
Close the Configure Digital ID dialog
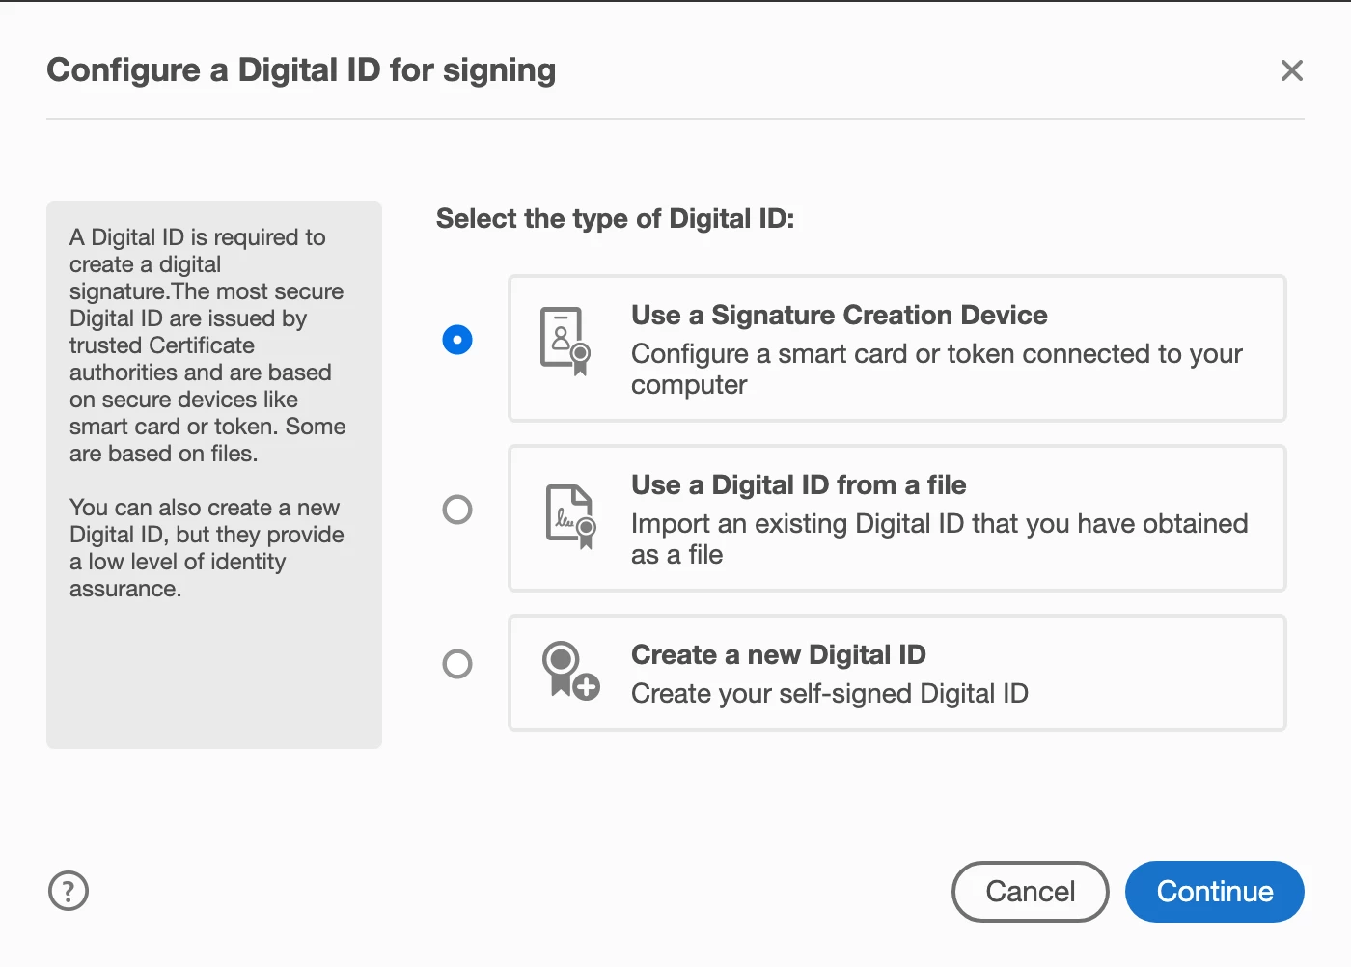(1291, 70)
